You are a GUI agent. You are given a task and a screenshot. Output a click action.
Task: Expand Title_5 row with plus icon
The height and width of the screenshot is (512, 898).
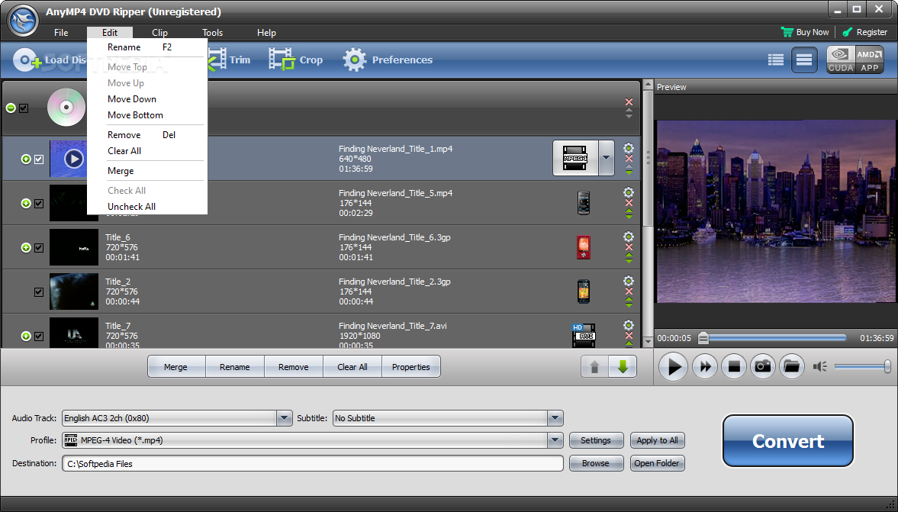(x=26, y=203)
